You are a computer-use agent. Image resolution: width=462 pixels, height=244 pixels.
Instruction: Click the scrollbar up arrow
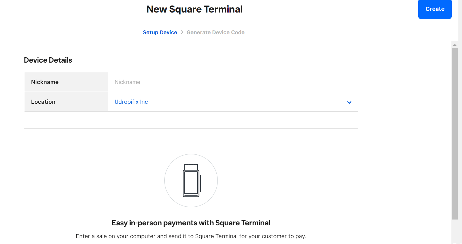[x=454, y=45]
